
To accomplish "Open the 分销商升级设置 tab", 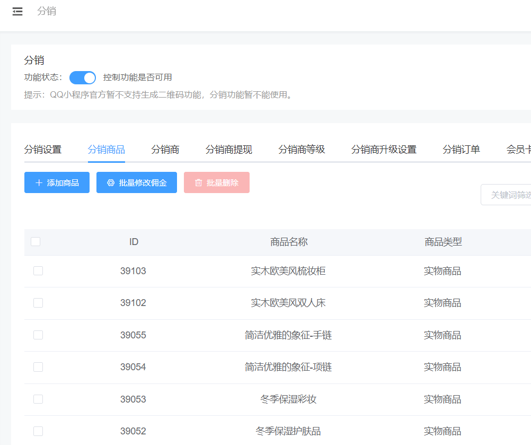I will coord(384,150).
